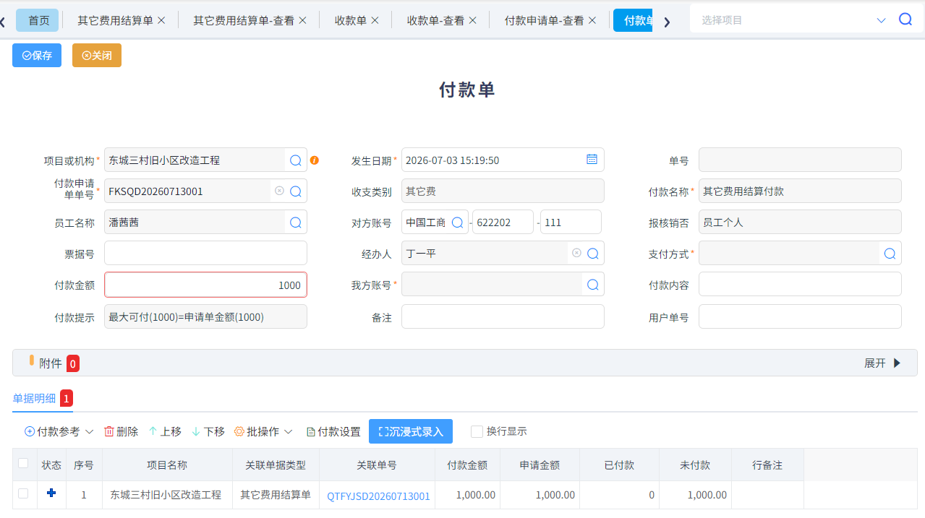
Task: Click the 行备注 column header
Action: [767, 465]
